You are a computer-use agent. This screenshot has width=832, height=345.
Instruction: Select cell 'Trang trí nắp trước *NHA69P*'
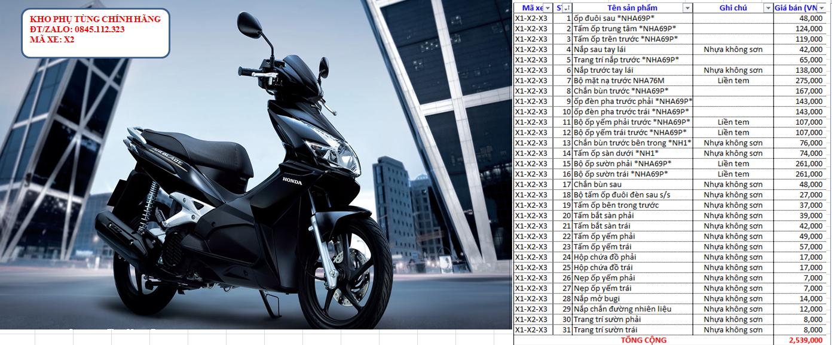coord(632,60)
